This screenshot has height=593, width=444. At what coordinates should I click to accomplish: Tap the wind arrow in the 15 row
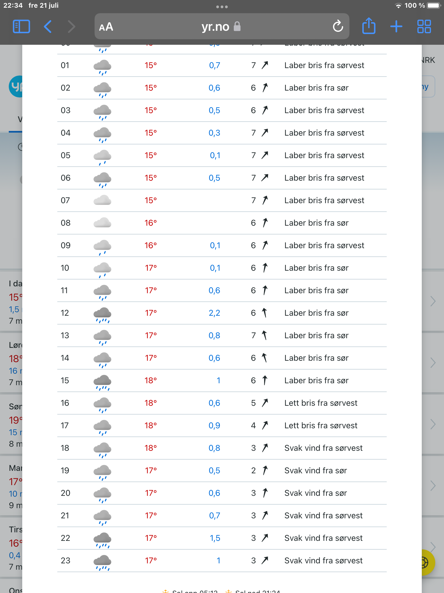coord(265,380)
